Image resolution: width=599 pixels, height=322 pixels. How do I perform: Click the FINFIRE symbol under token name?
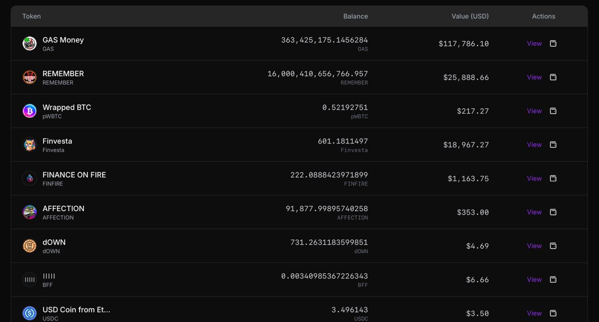coord(53,184)
